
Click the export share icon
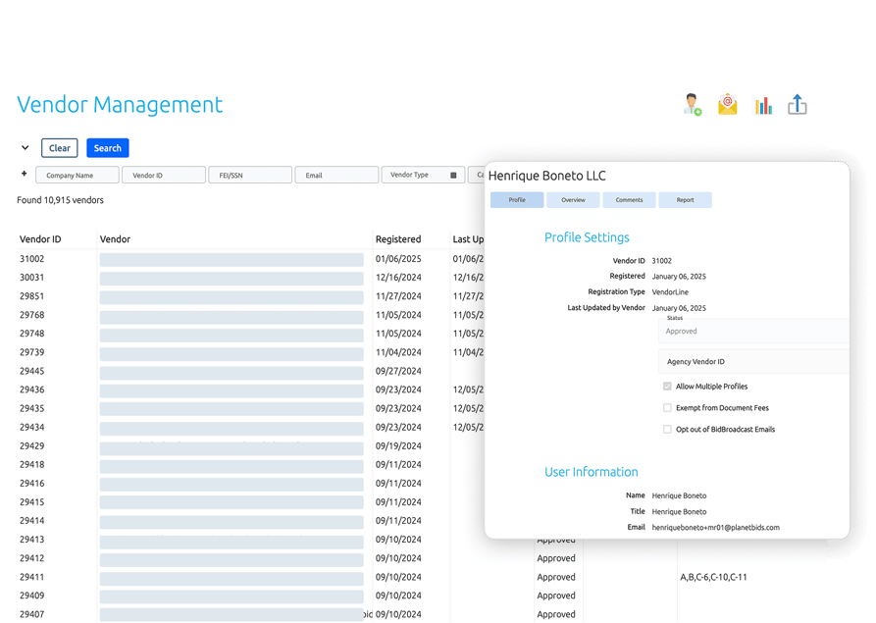point(798,104)
